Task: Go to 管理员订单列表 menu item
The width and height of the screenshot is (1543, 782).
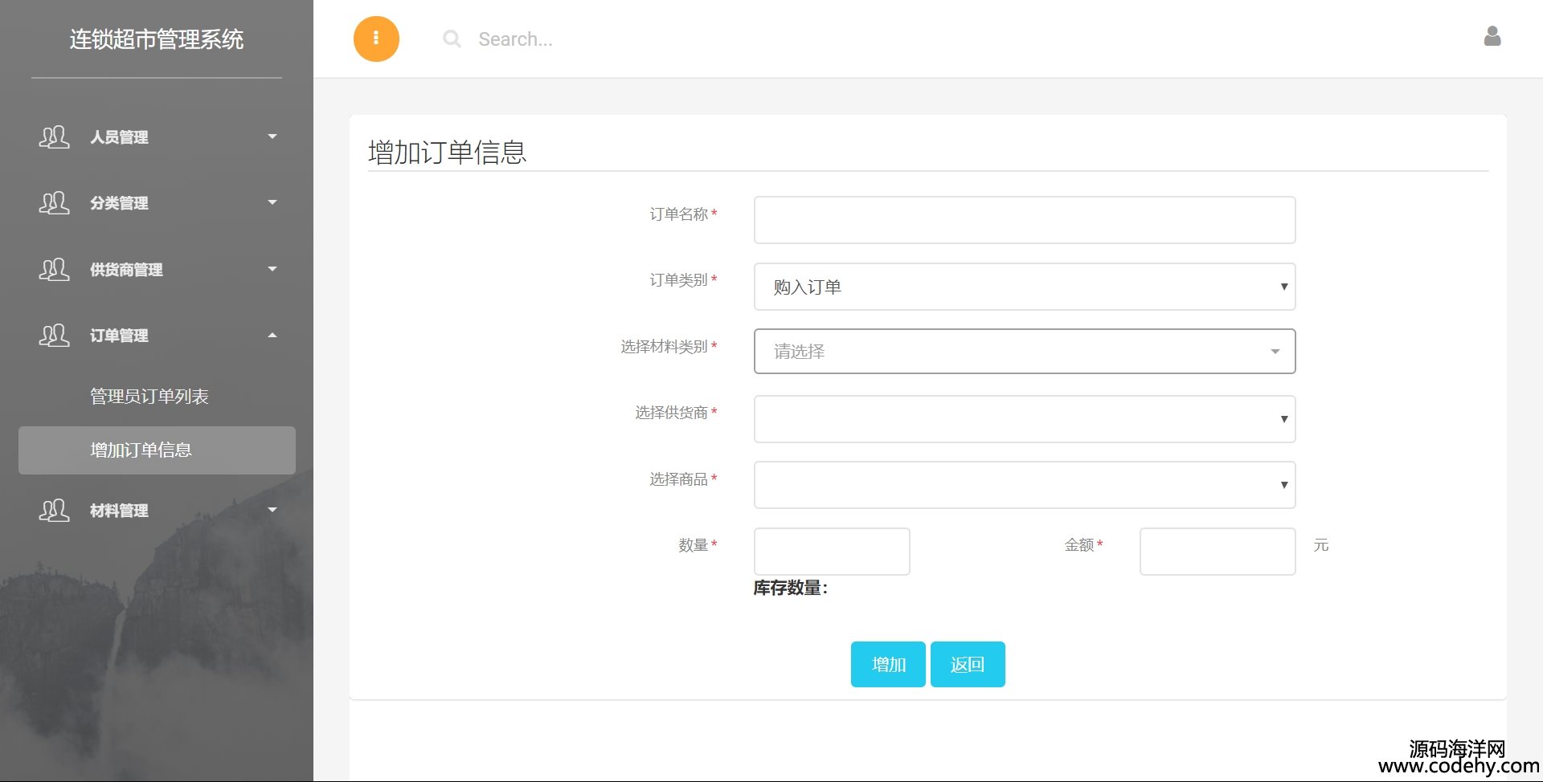Action: click(149, 397)
